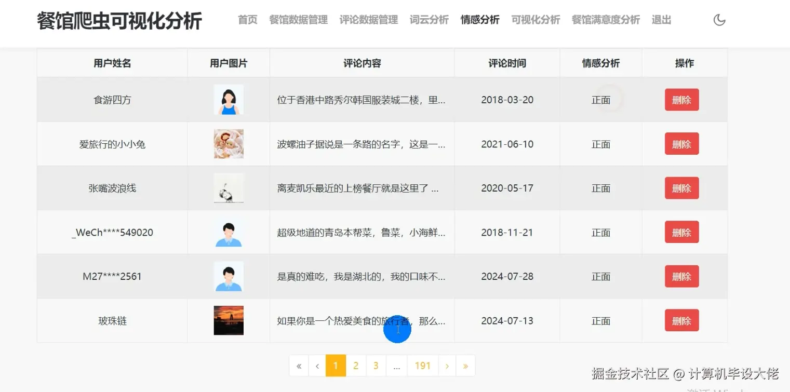Delete the review from 玻珠链
790x392 pixels.
coord(681,320)
